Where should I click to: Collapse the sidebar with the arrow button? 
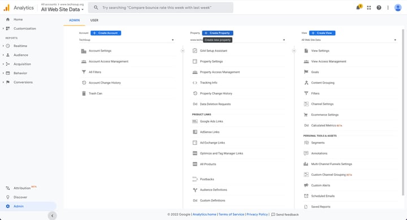click(x=52, y=215)
